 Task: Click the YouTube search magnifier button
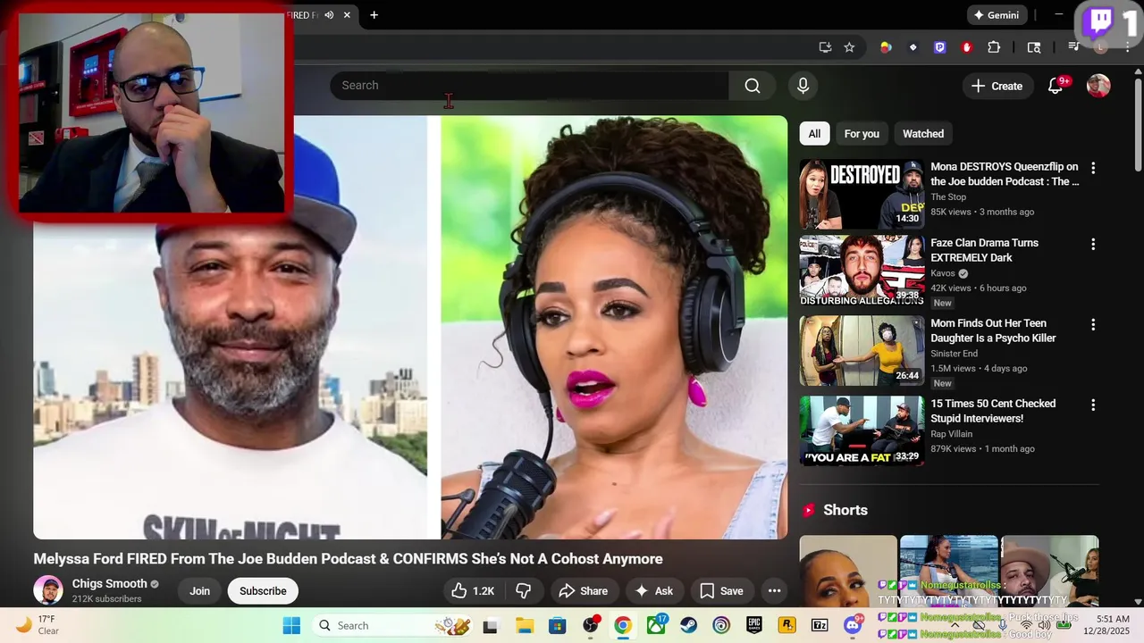(x=753, y=86)
